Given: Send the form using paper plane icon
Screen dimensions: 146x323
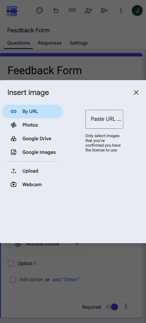Looking at the screenshot, I should click(104, 11).
